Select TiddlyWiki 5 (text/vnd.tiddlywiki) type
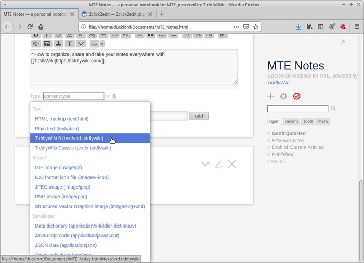 click(x=90, y=139)
